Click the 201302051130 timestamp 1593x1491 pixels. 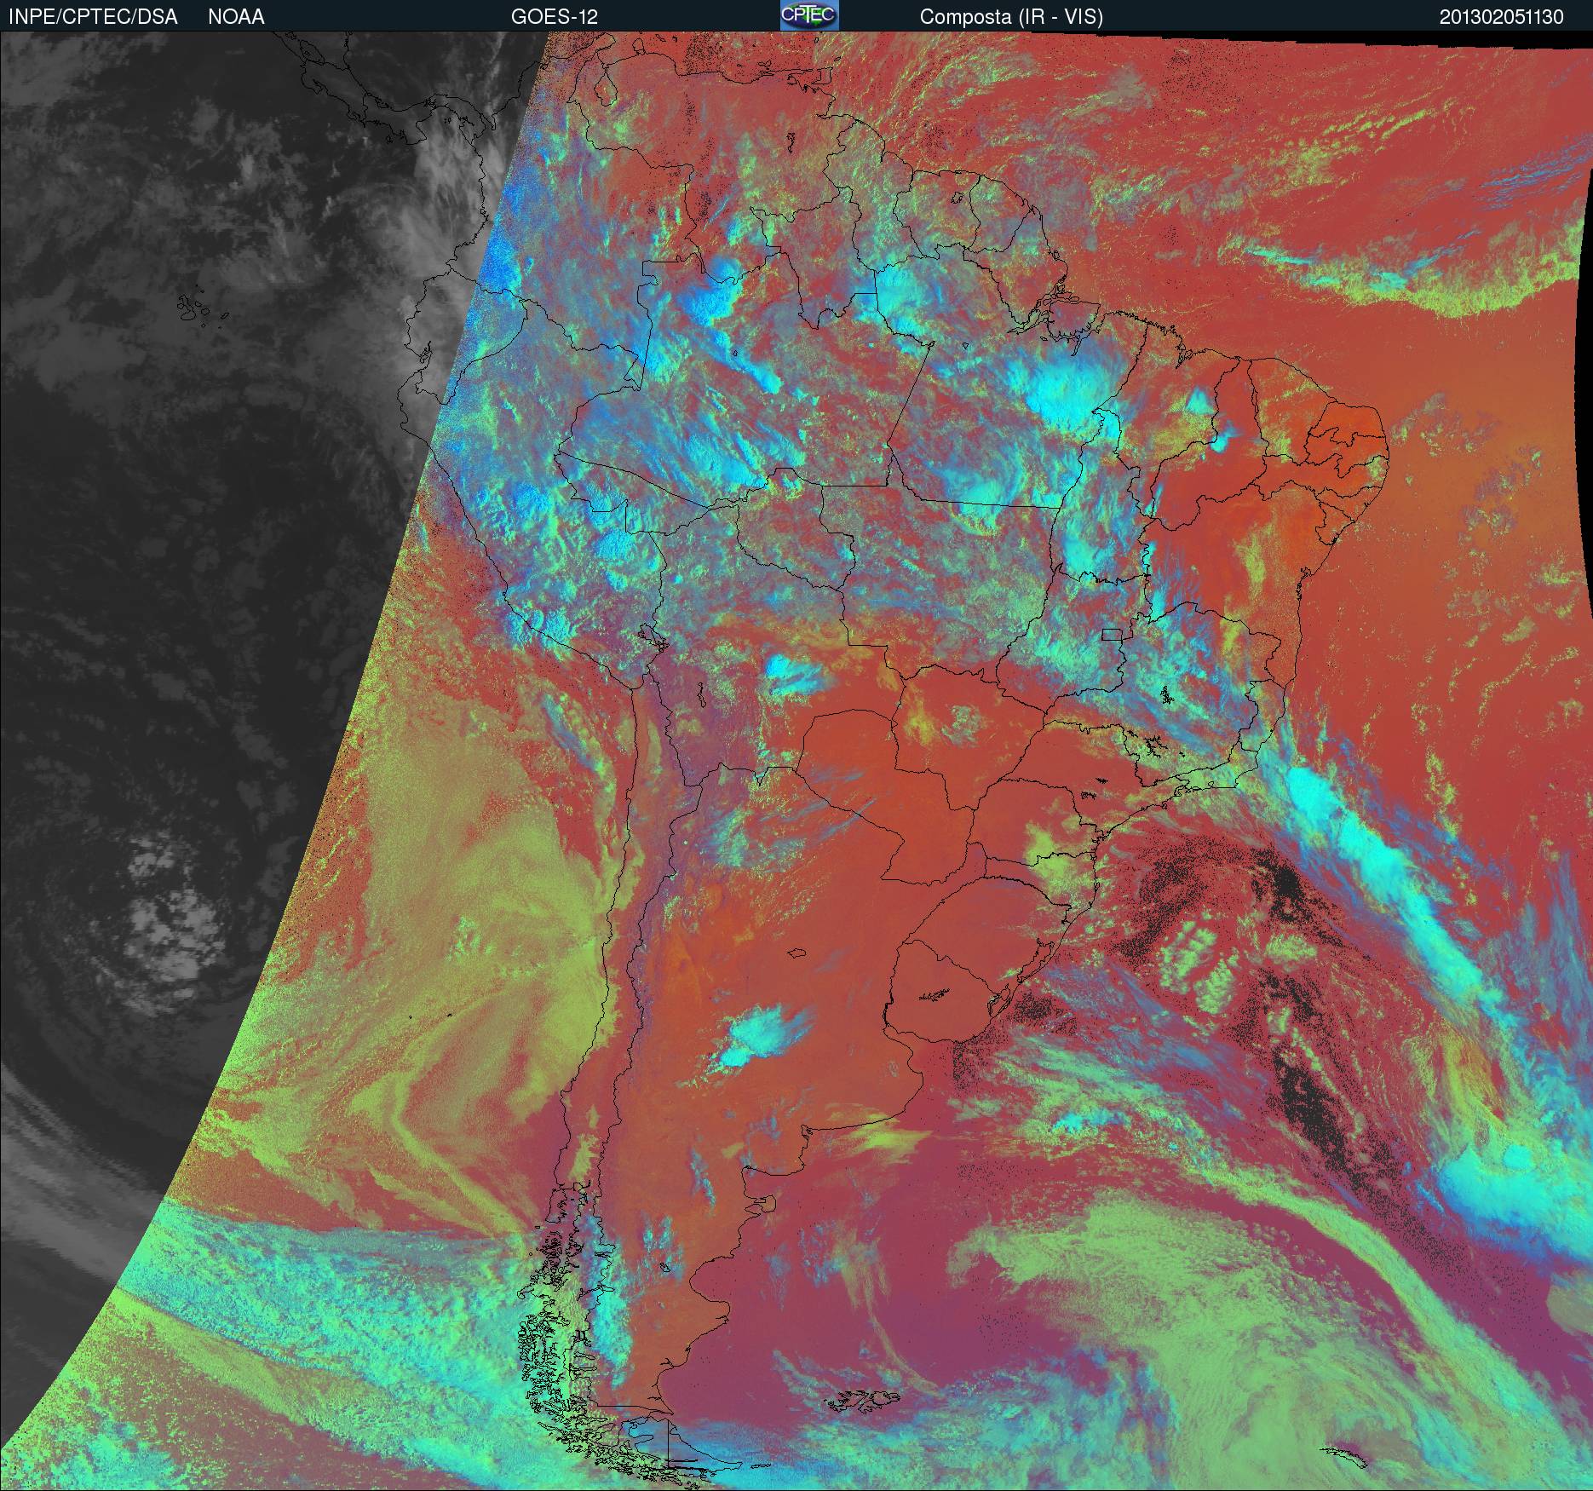[1502, 17]
